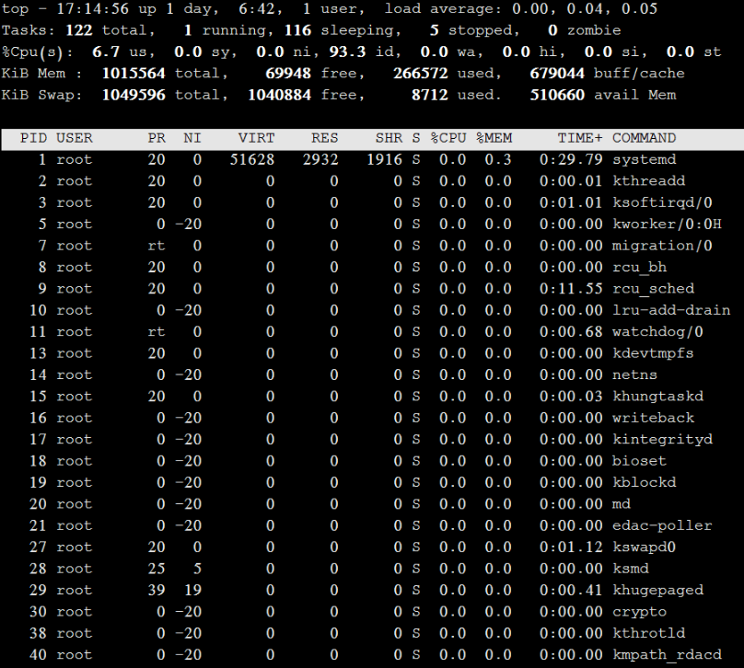Screen dimensions: 744x668
Task: Select the kswapd0 process row
Action: pyautogui.click(x=368, y=547)
